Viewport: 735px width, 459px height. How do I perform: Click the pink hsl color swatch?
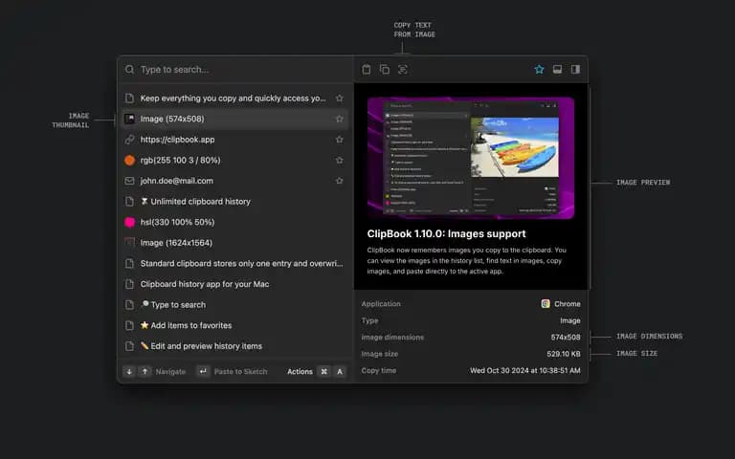click(x=129, y=222)
